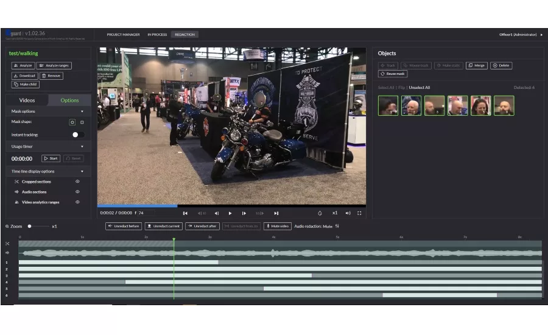
Task: Enter fullscreen video mode
Action: pos(359,213)
